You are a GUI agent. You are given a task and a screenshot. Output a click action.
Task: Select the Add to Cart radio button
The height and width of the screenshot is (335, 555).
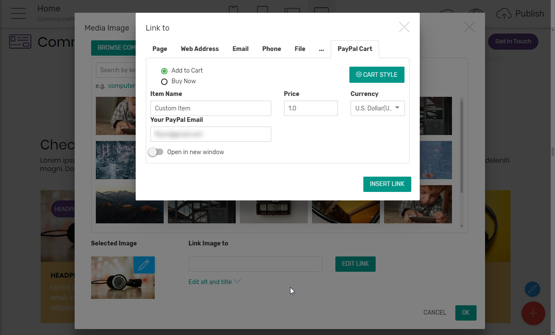tap(164, 71)
